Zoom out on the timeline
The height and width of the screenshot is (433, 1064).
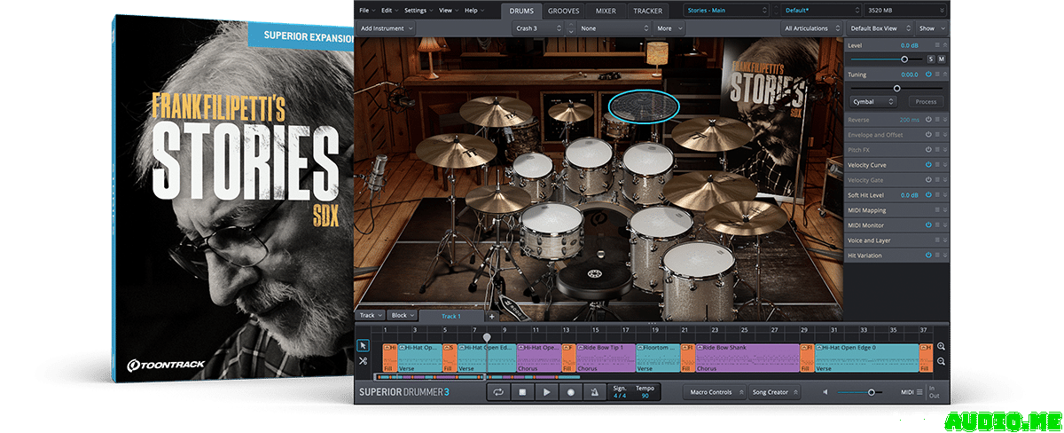[x=941, y=361]
